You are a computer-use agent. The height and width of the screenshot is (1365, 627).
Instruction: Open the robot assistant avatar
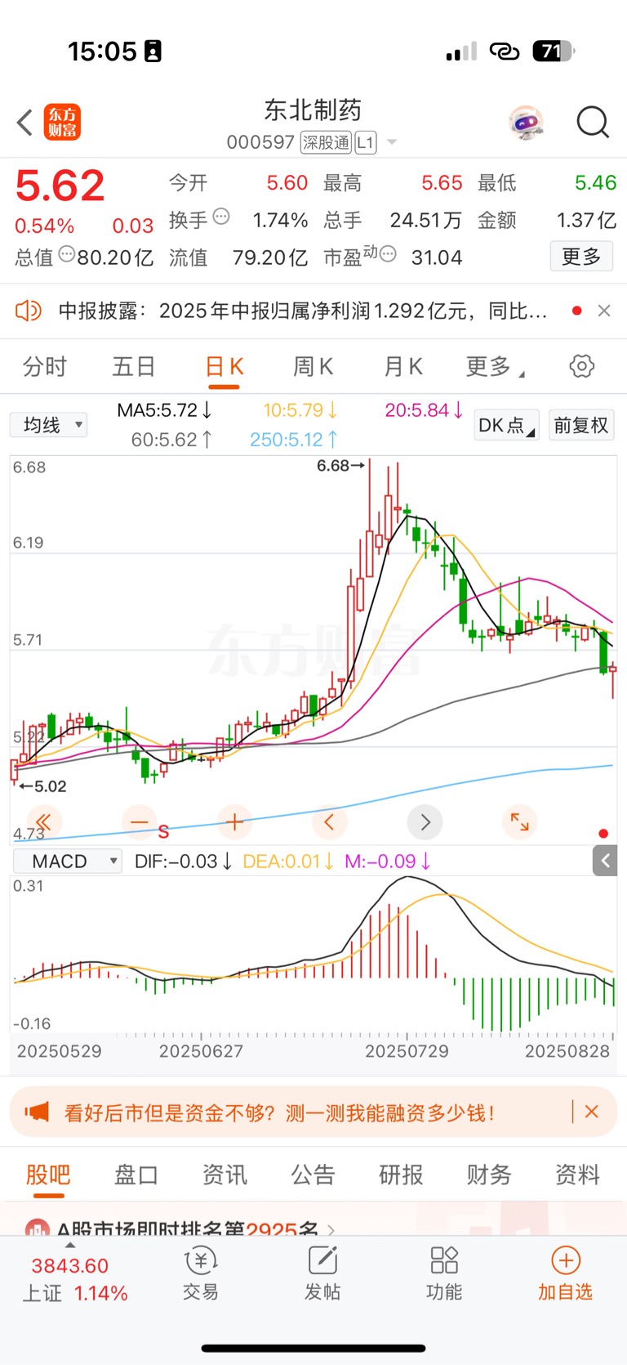point(525,123)
